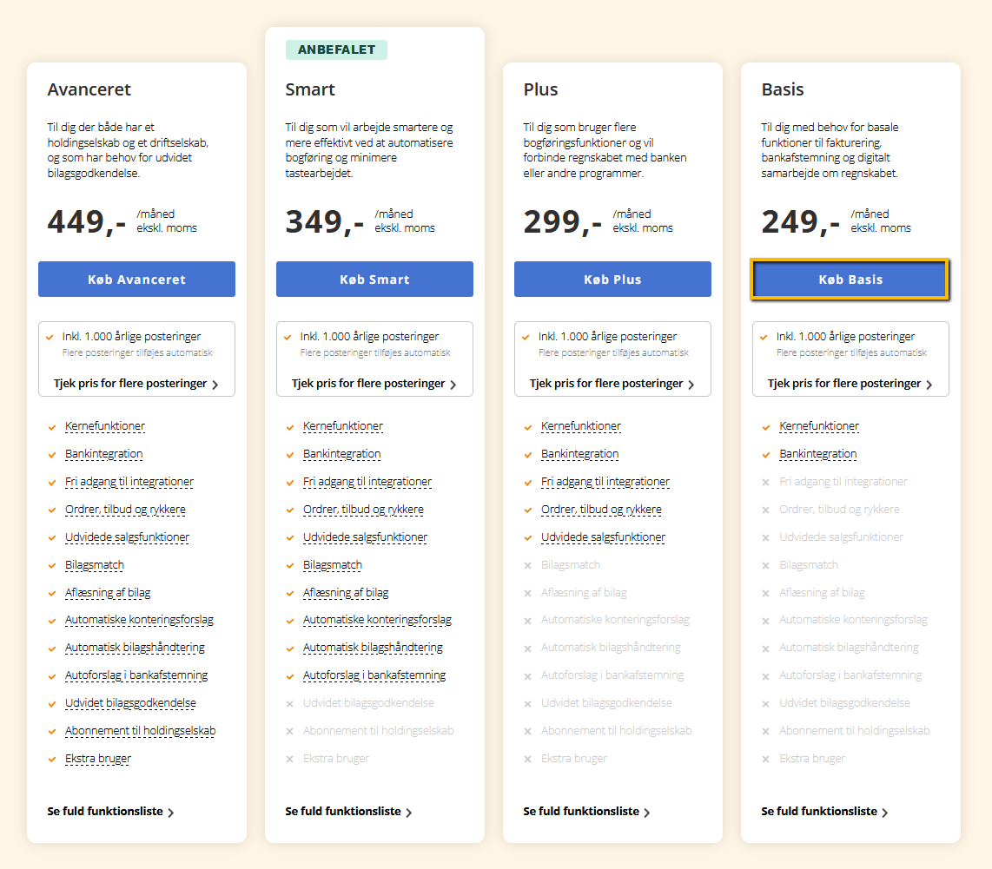The image size is (992, 869).
Task: Open Se fuld funktionsliste for Avanceret
Action: (110, 812)
